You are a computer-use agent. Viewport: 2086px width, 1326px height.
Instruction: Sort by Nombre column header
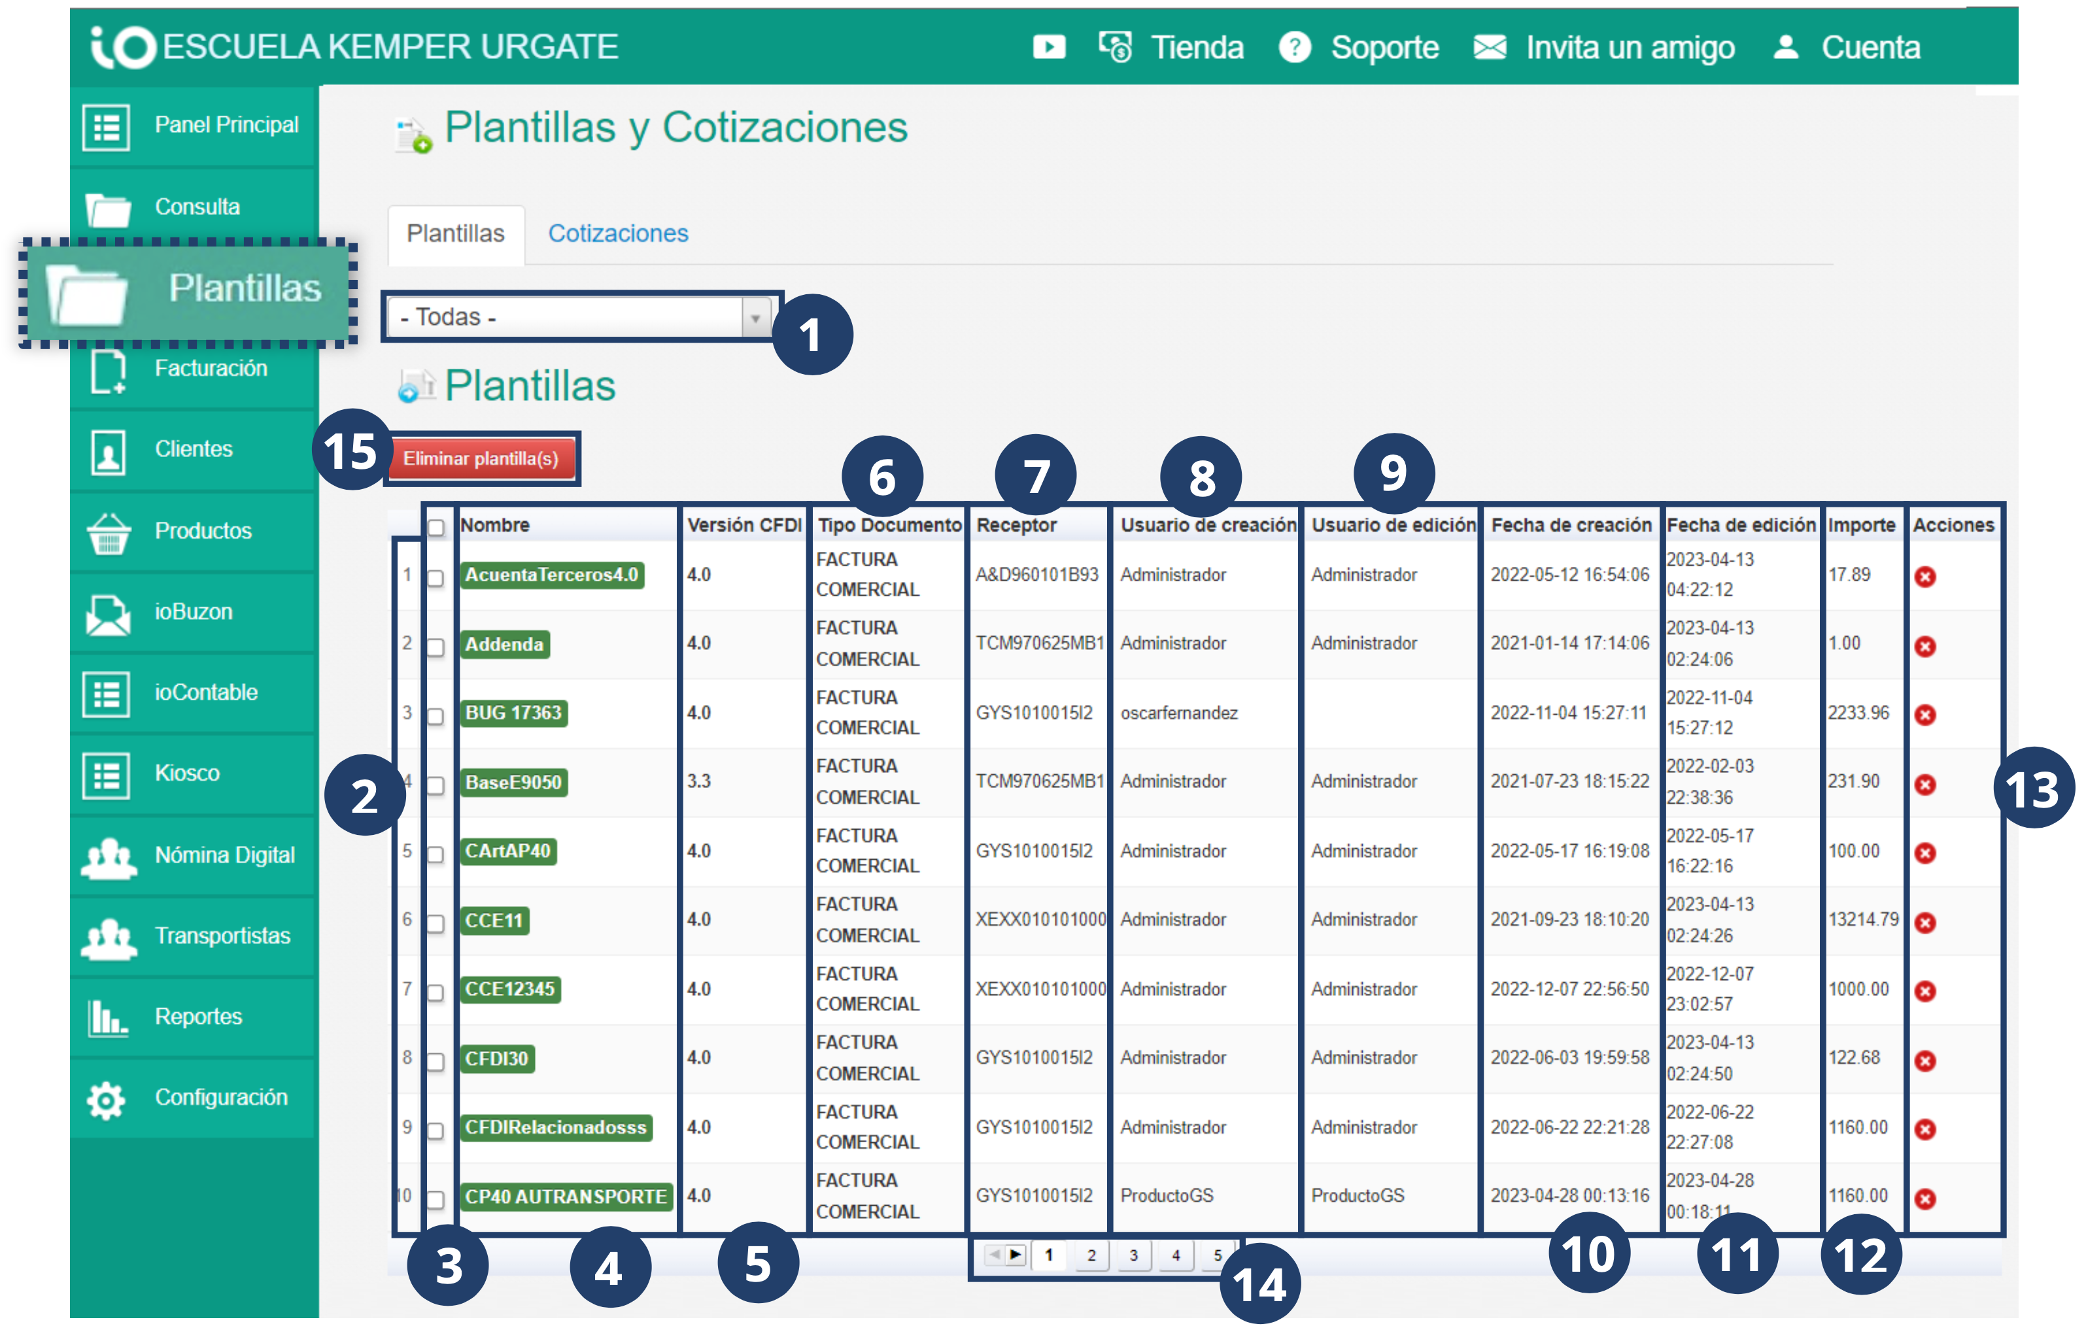[x=494, y=525]
